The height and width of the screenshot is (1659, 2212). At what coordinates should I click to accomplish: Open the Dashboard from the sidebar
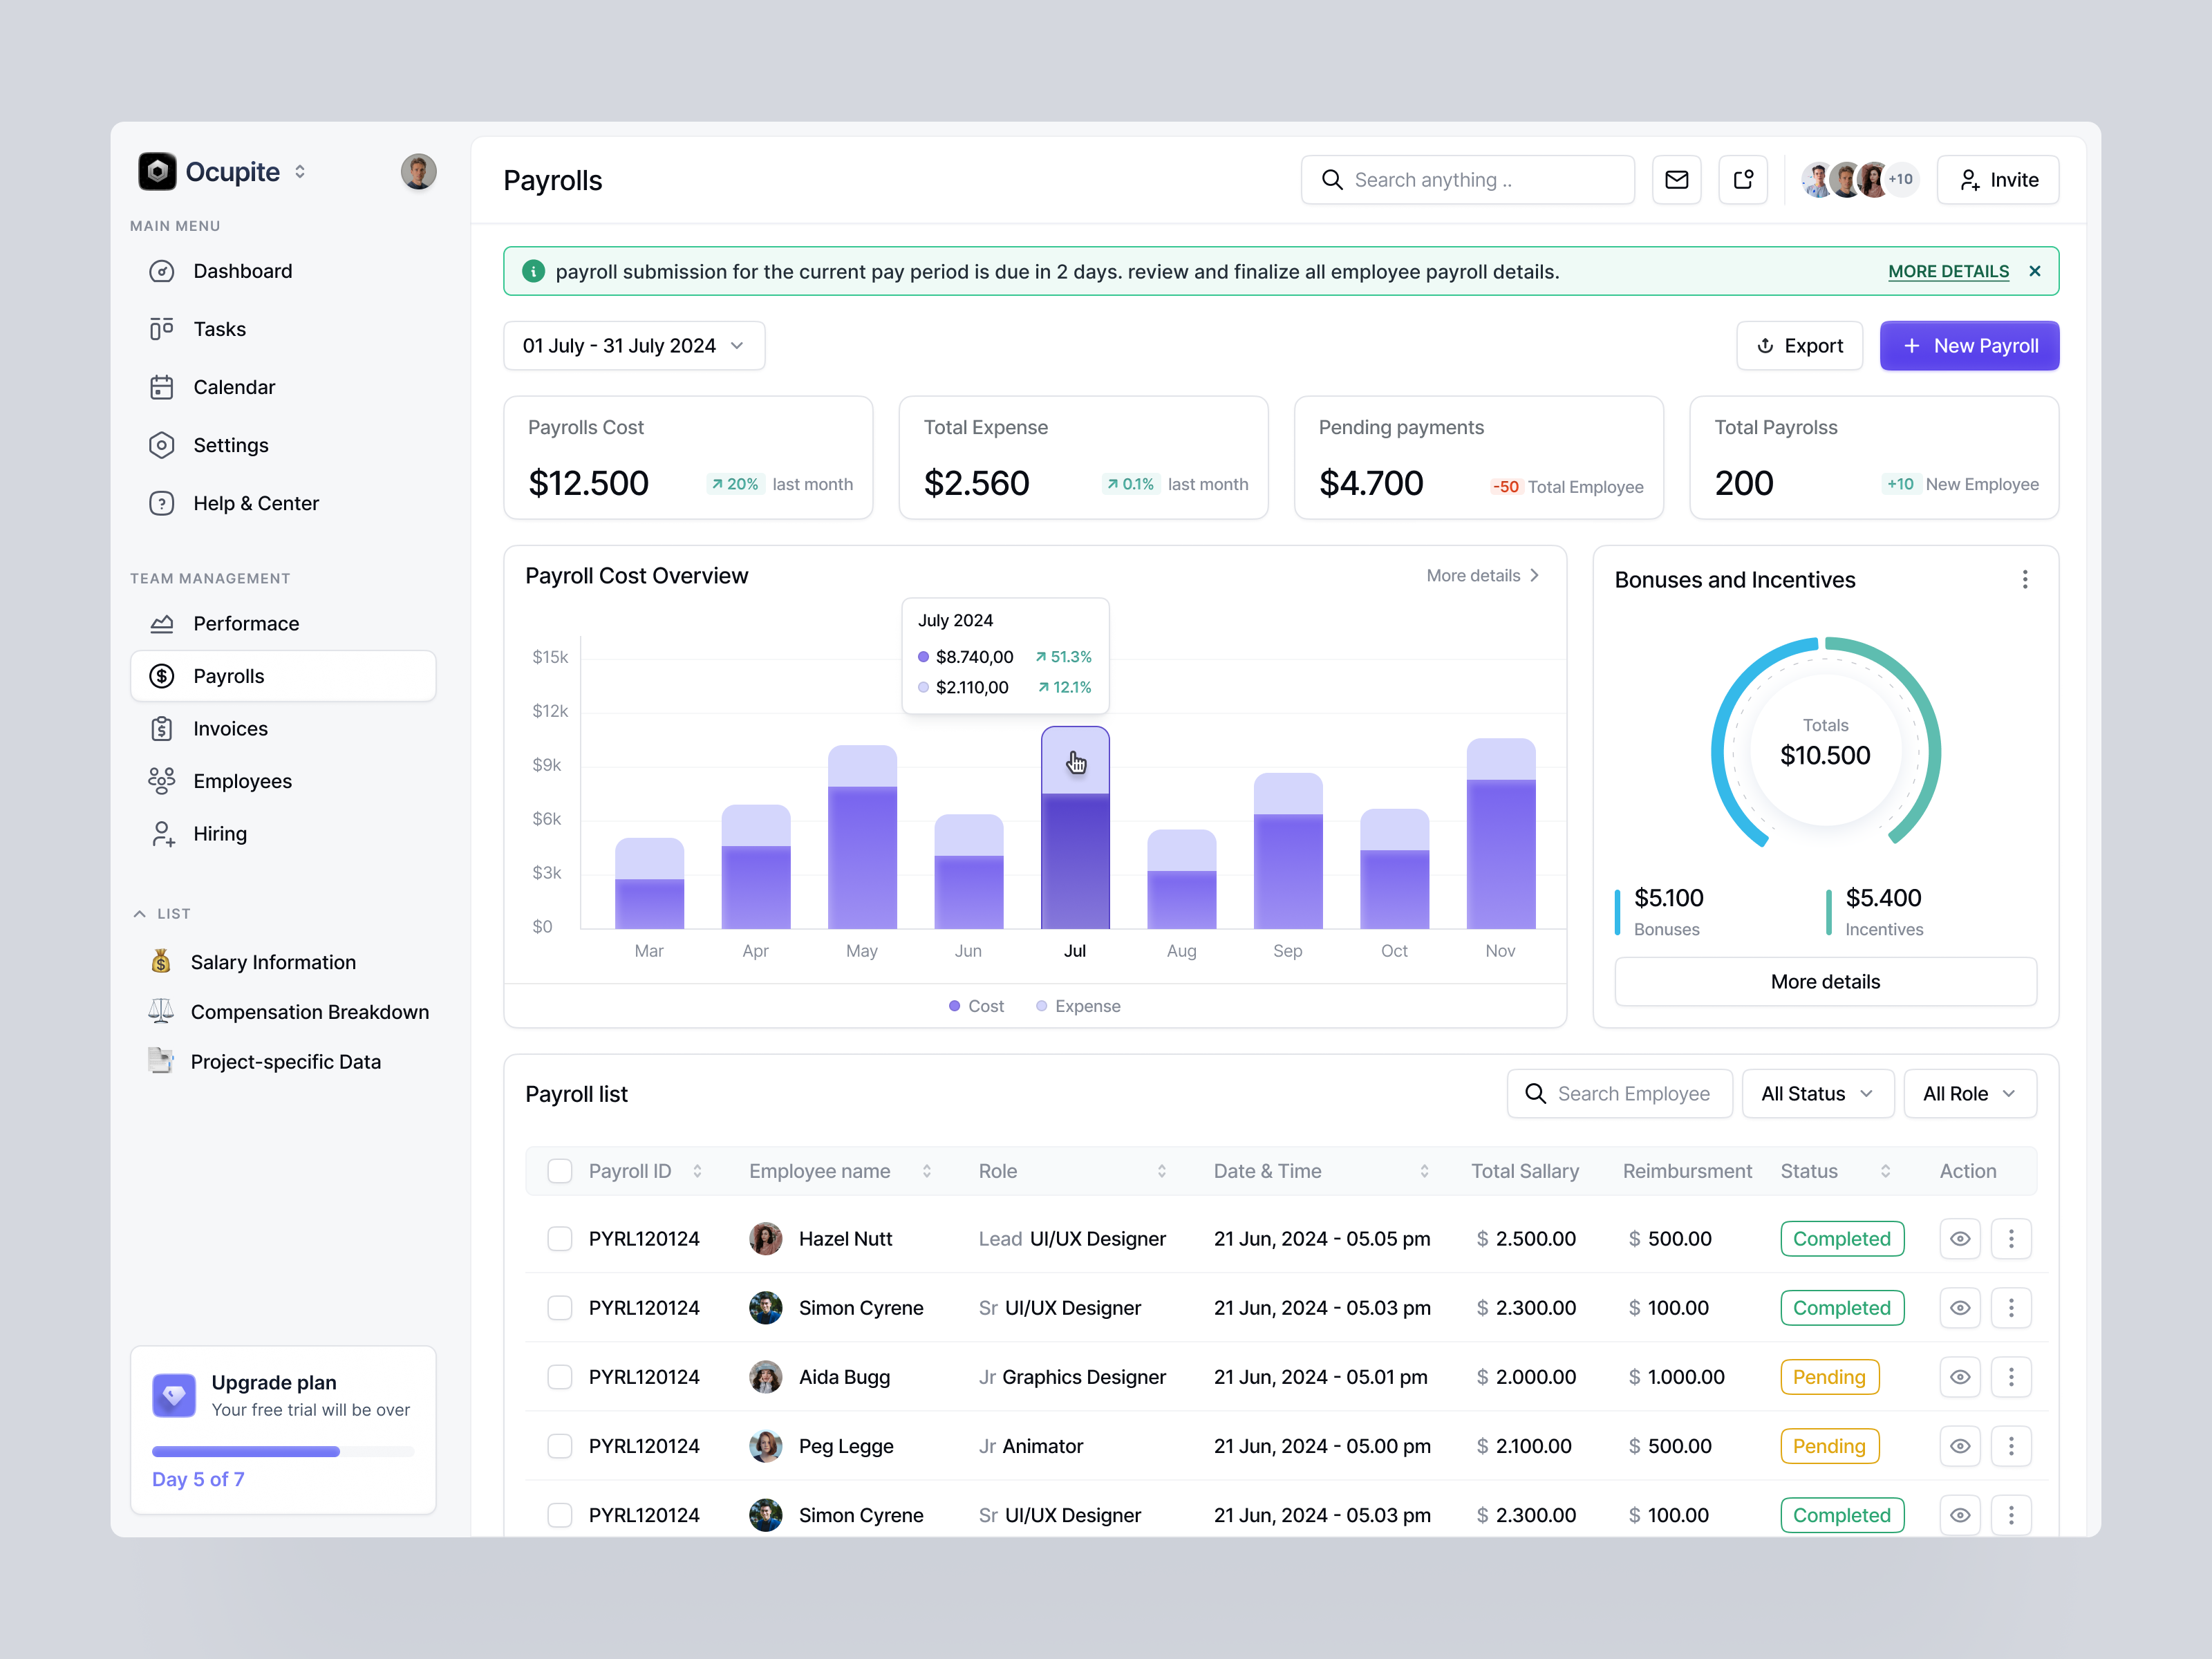tap(242, 270)
